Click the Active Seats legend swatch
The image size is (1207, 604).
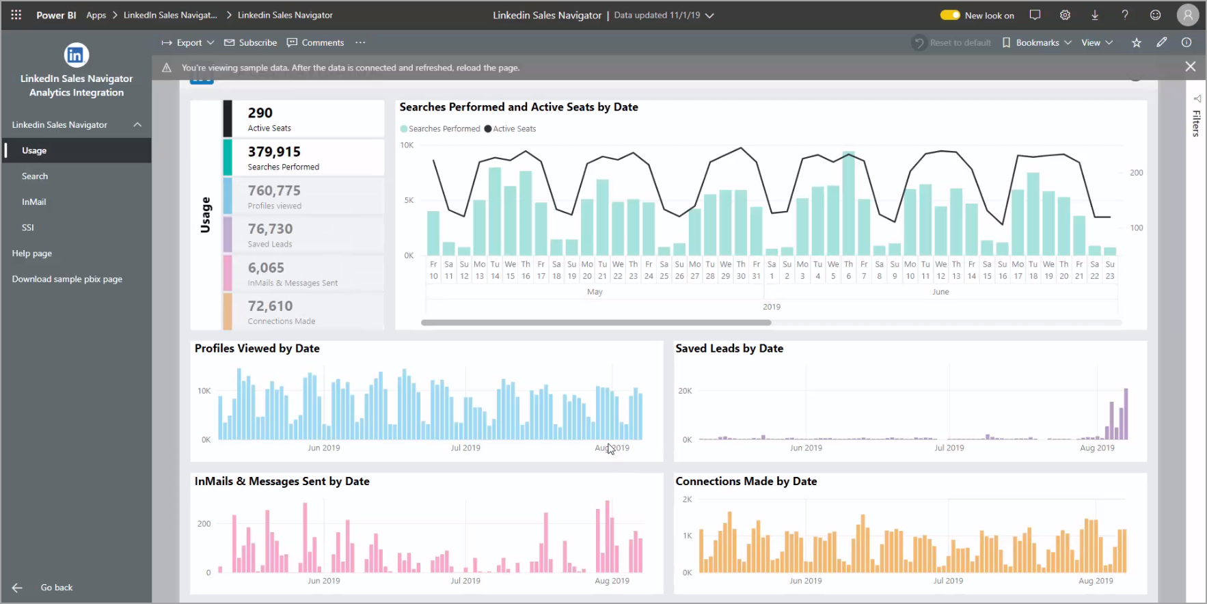[x=488, y=128]
